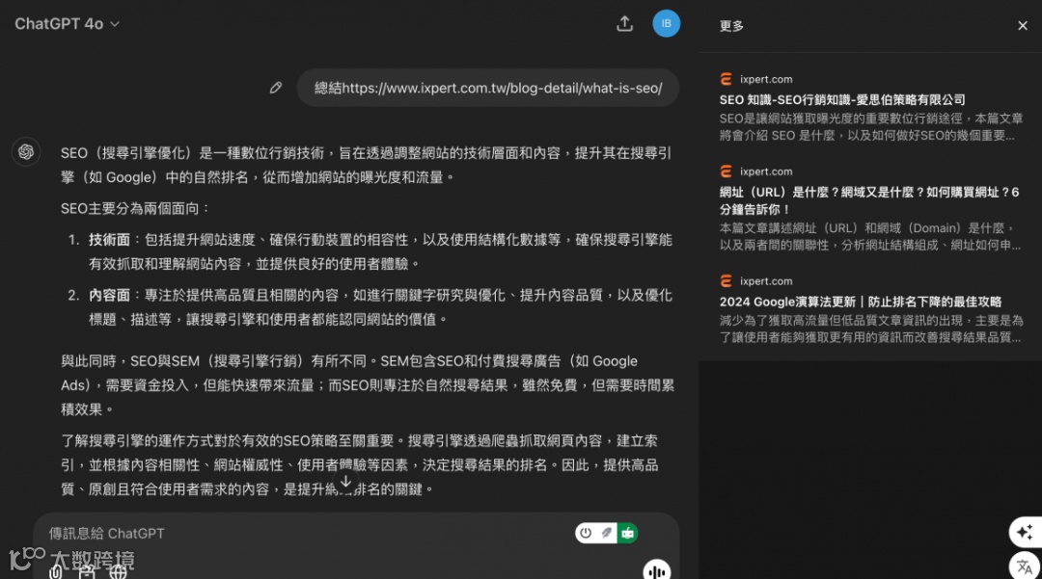Click the ixpert.com favicon on the first source card
Viewport: 1042px width, 579px height.
pyautogui.click(x=726, y=78)
